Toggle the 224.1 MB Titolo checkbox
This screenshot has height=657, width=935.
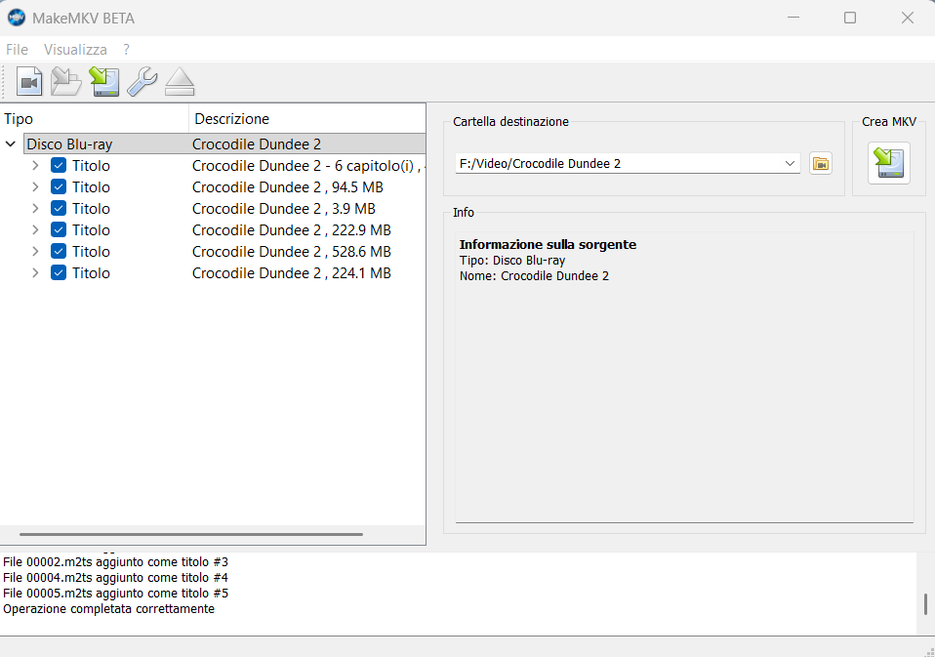click(x=59, y=273)
